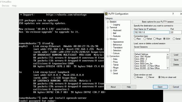Click Open to start the connection
The width and height of the screenshot is (182, 102).
[160, 87]
